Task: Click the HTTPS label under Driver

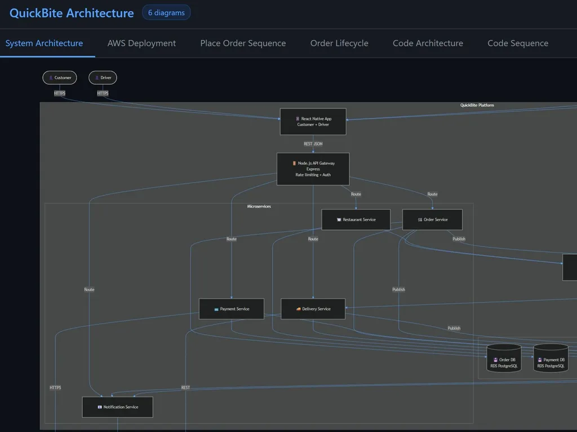Action: pyautogui.click(x=103, y=93)
